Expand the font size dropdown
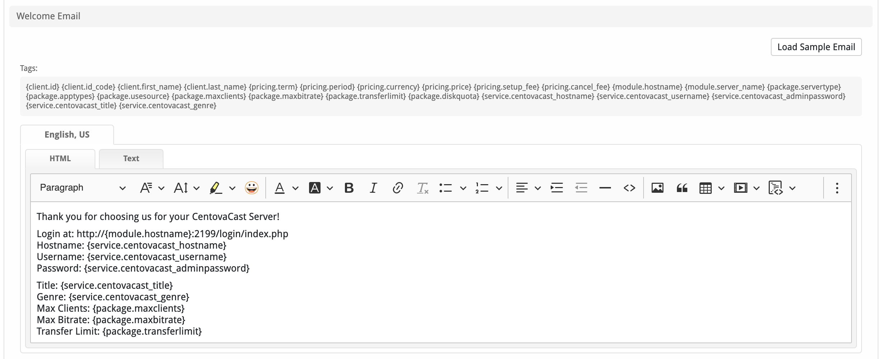The height and width of the screenshot is (359, 882). (186, 188)
